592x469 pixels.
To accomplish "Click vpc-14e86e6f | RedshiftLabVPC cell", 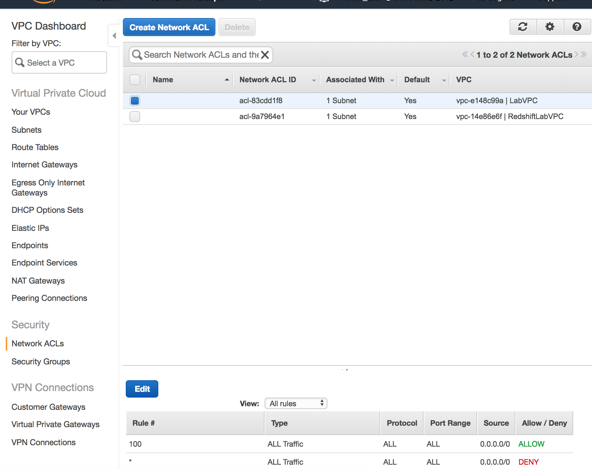I will click(x=510, y=117).
